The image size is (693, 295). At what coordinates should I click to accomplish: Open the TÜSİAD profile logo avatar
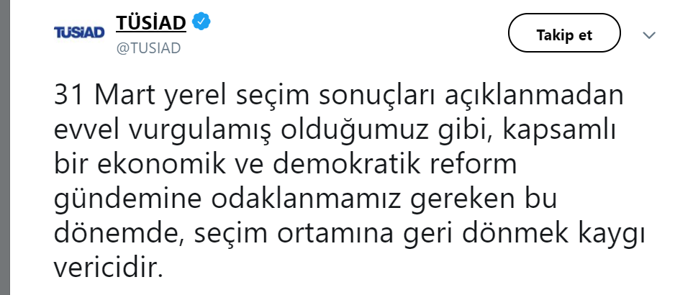click(x=79, y=32)
